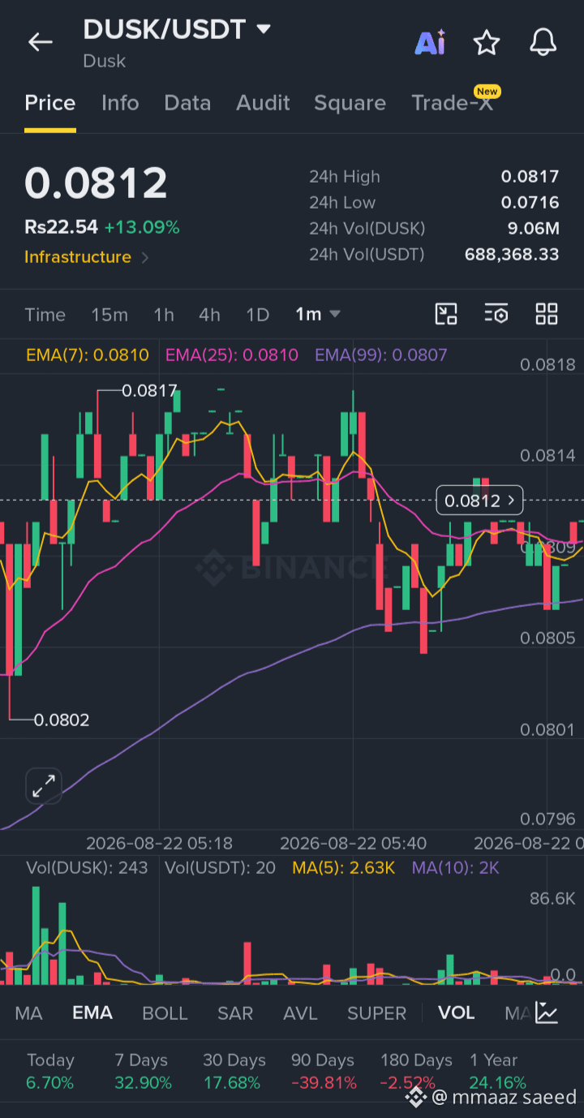Add DUSK/USDT to favorites with star
This screenshot has width=584, height=1118.
point(487,42)
